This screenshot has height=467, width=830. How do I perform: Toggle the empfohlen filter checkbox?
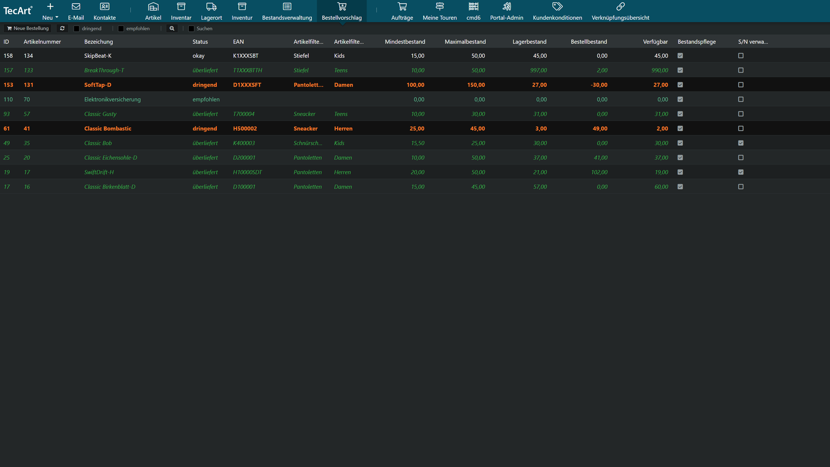121,29
